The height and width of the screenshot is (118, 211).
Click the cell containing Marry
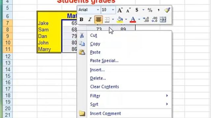pyautogui.click(x=49, y=49)
